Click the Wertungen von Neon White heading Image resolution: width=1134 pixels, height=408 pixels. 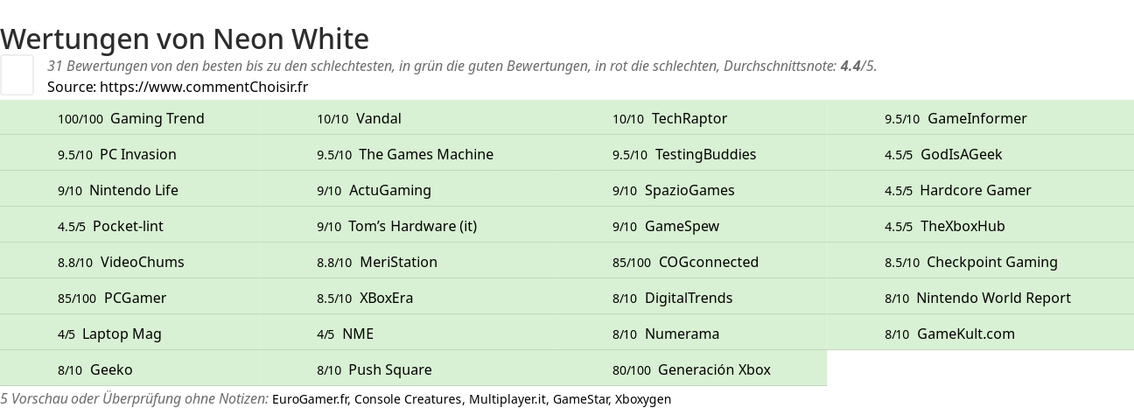185,39
